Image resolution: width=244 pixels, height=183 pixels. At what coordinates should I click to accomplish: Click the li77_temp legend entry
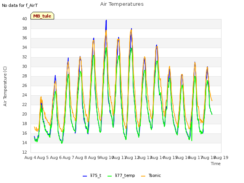tap(121, 175)
